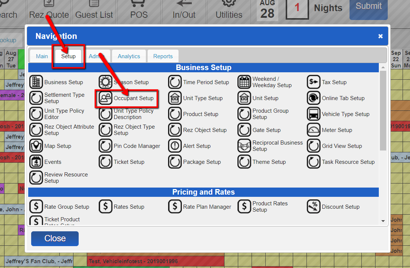Open POS in top toolbar
This screenshot has height=268, width=410.
139,10
